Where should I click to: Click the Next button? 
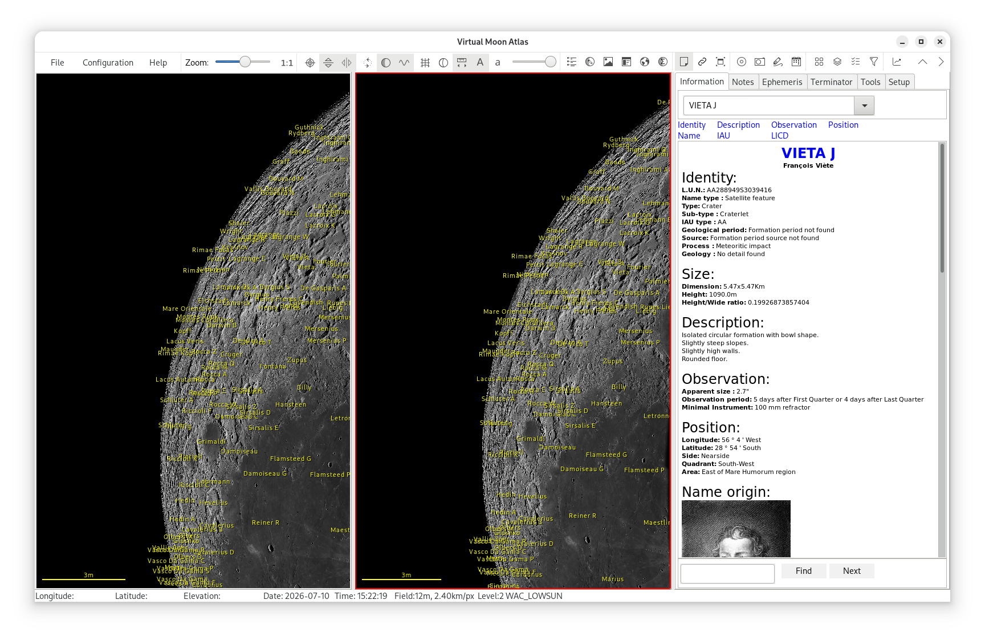coord(852,571)
